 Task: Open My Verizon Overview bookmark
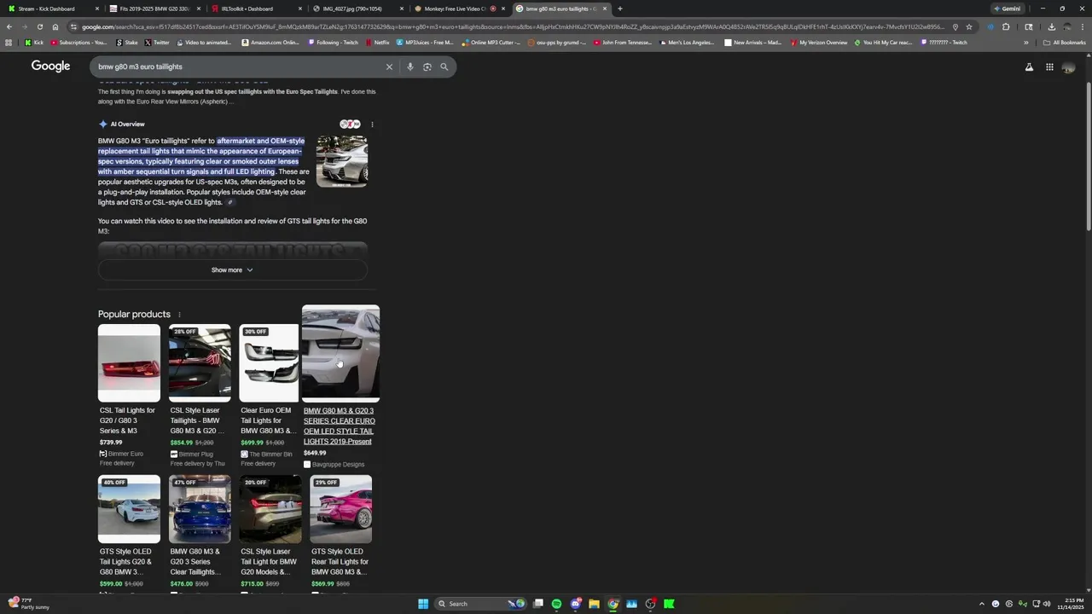point(819,43)
